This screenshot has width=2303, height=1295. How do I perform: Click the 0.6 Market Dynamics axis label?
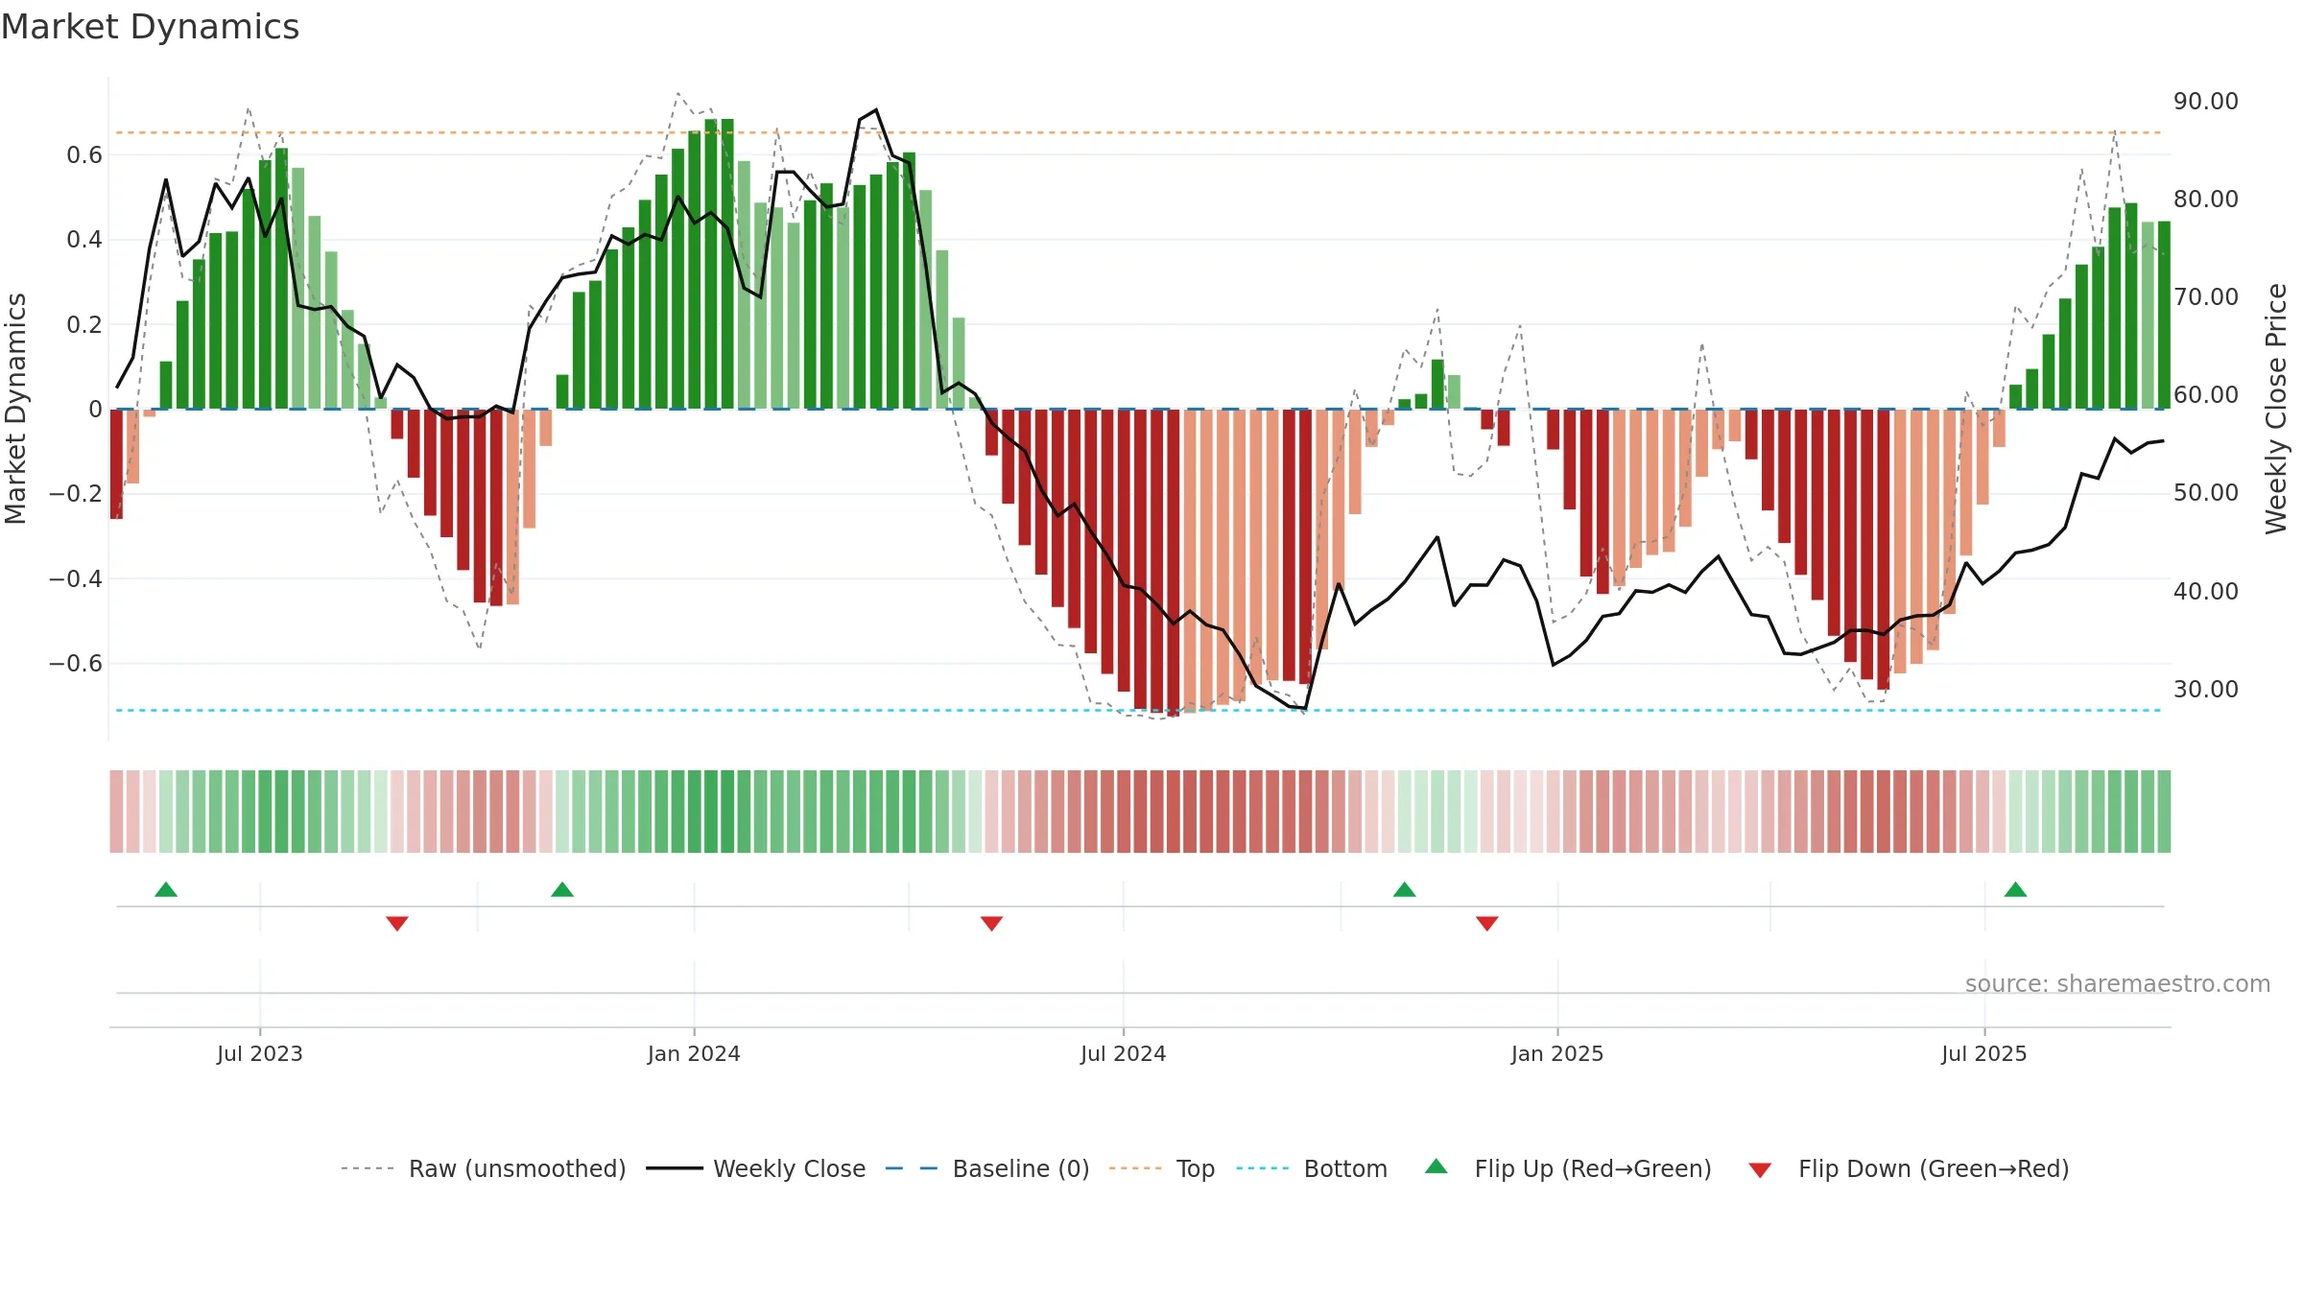coord(84,155)
